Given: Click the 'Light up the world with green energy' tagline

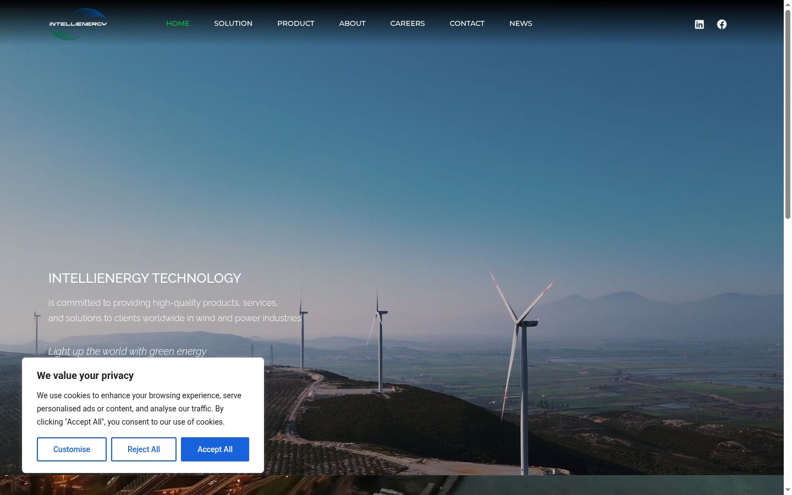Looking at the screenshot, I should tap(128, 351).
